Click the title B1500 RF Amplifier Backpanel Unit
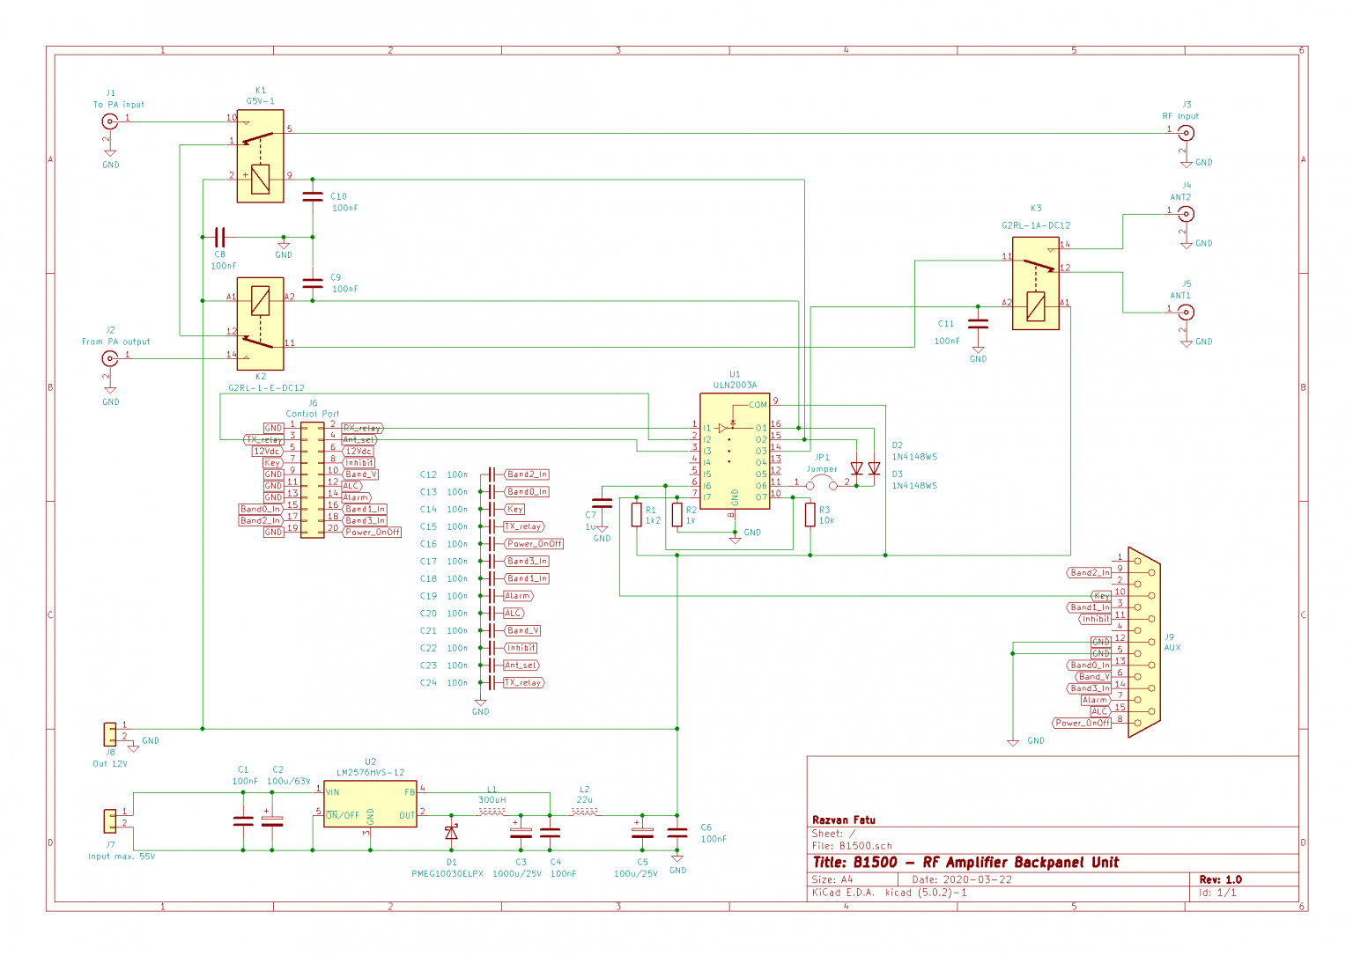This screenshot has height=956, width=1353. pyautogui.click(x=966, y=863)
